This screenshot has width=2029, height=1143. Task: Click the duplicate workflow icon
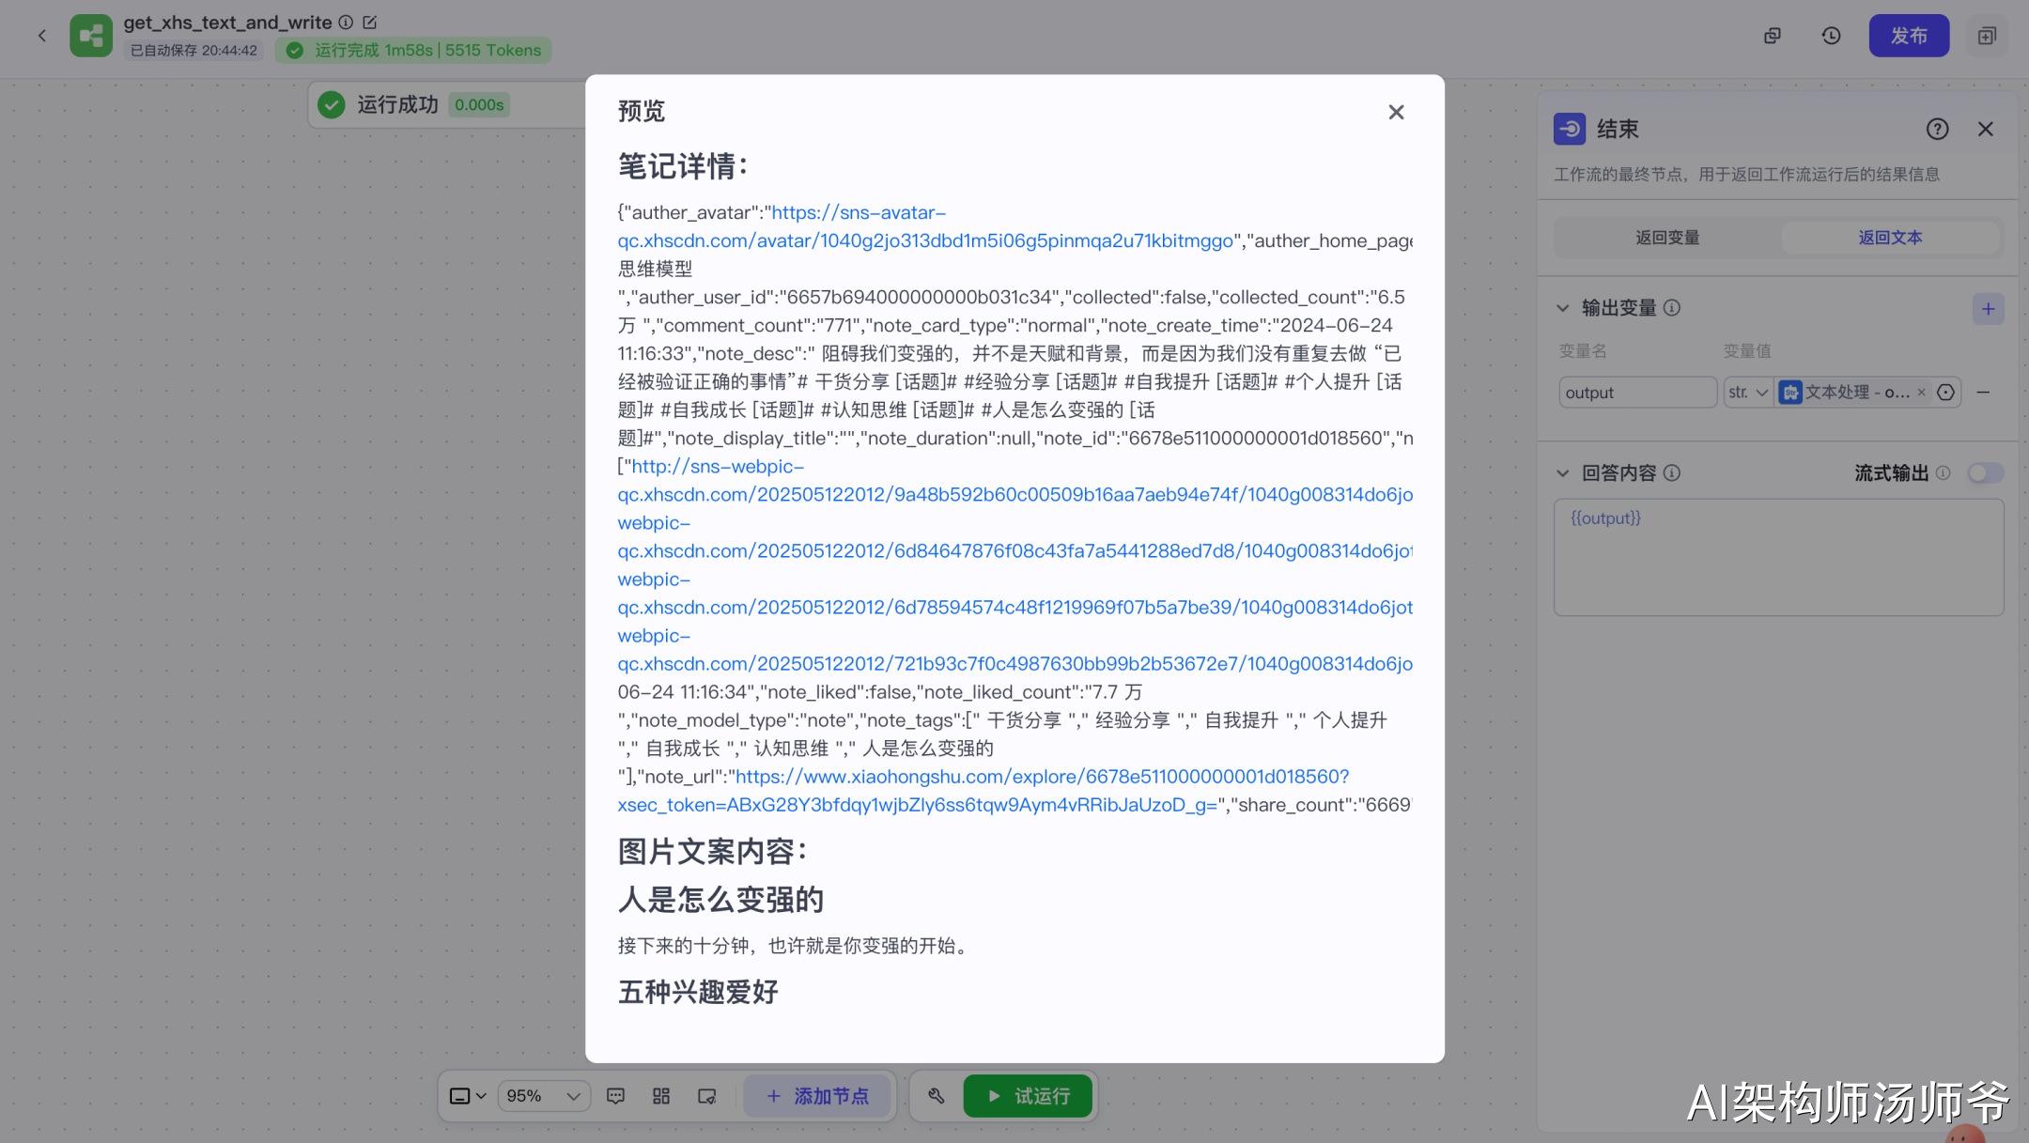[x=1773, y=36]
